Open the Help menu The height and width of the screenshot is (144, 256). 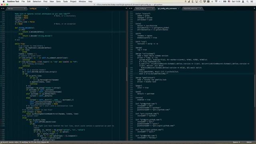tap(90, 2)
